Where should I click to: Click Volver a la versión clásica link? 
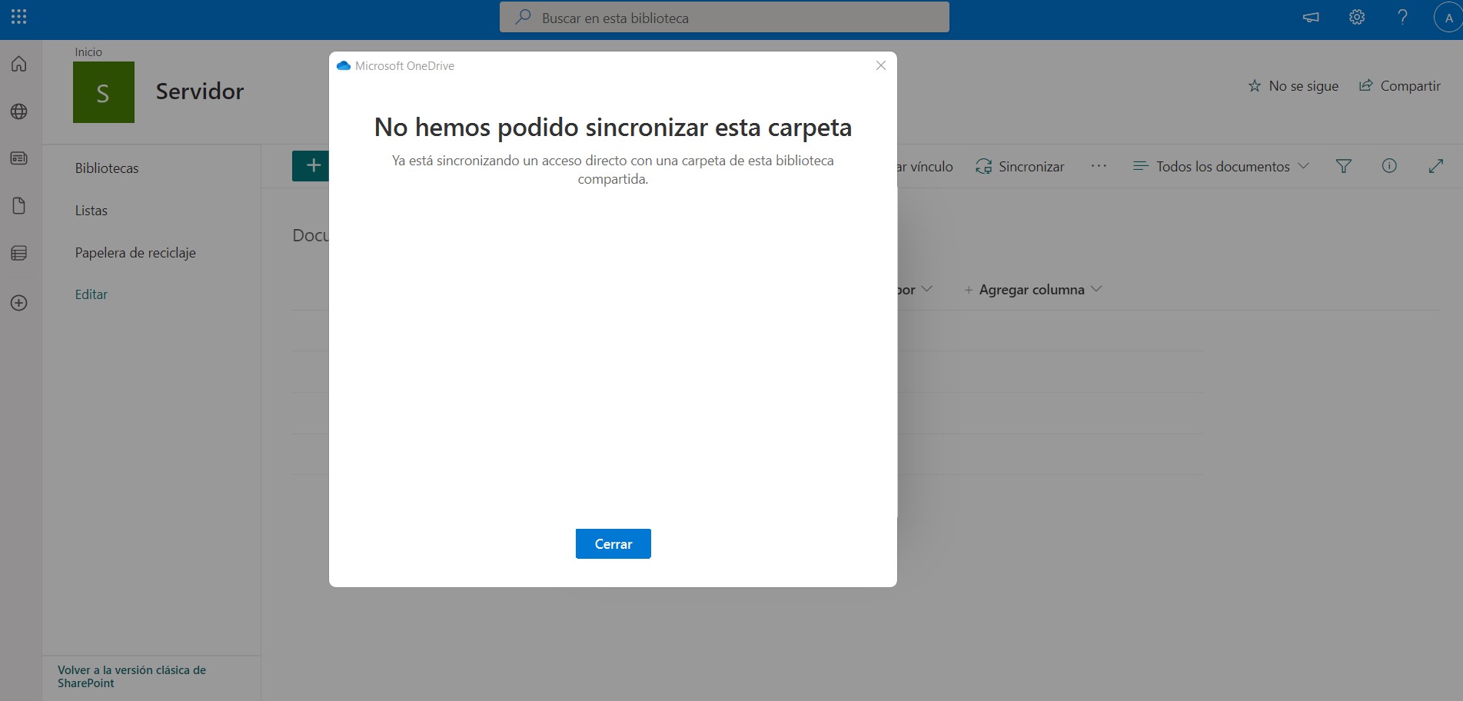[x=131, y=676]
